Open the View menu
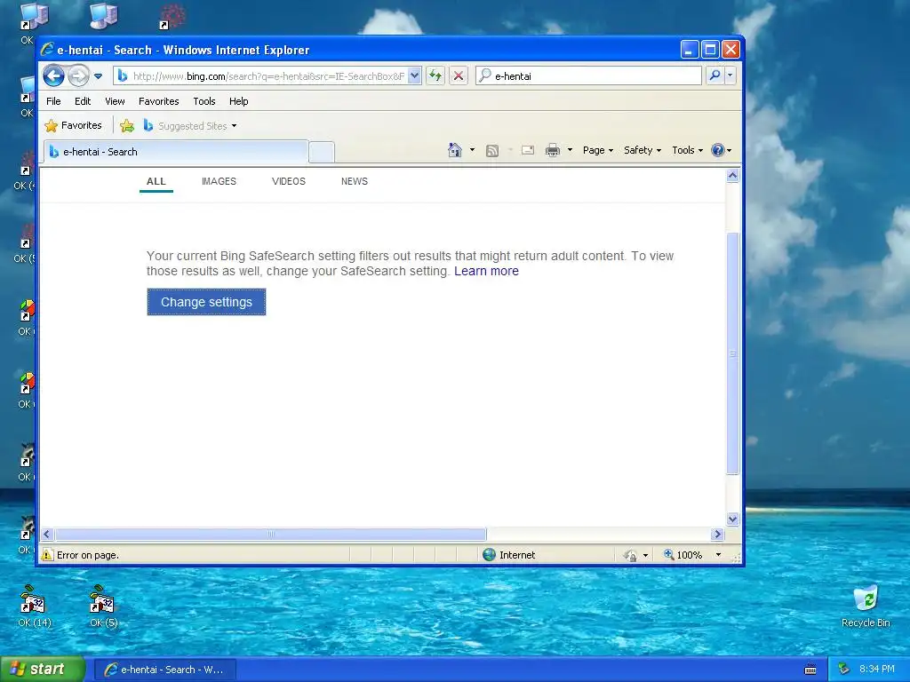The image size is (910, 682). click(115, 101)
